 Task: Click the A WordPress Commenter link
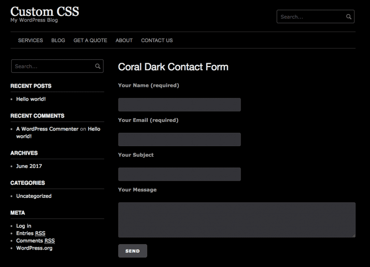click(x=47, y=129)
